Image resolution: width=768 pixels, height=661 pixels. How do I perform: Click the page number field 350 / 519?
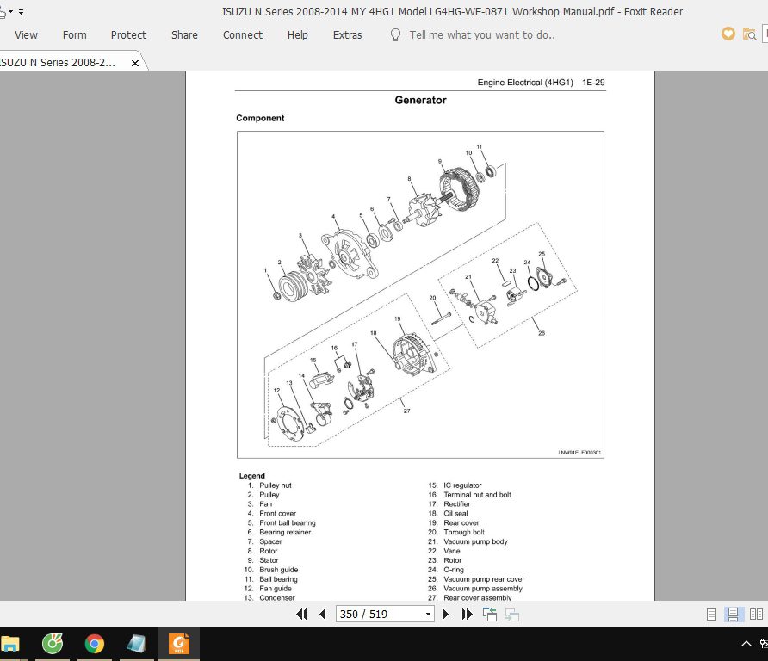(x=379, y=614)
